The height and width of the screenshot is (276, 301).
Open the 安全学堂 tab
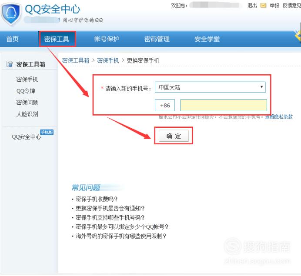pyautogui.click(x=207, y=39)
